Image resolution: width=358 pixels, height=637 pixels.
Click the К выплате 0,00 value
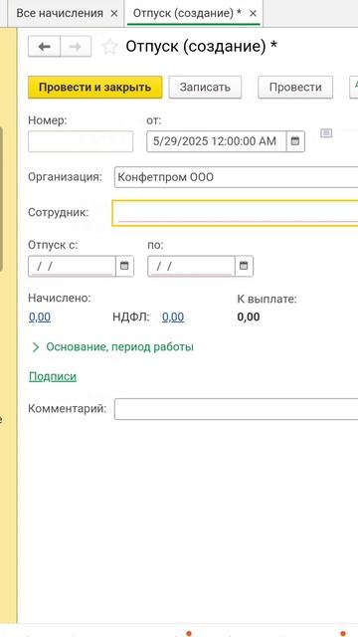249,317
